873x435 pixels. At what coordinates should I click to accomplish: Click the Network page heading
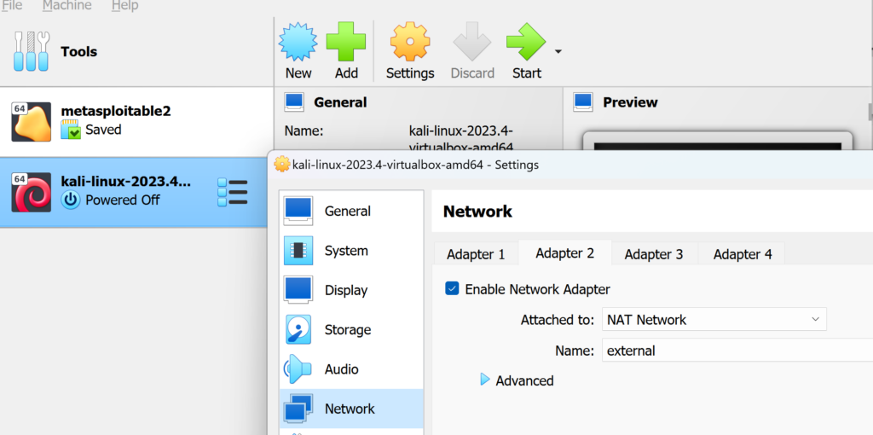477,212
